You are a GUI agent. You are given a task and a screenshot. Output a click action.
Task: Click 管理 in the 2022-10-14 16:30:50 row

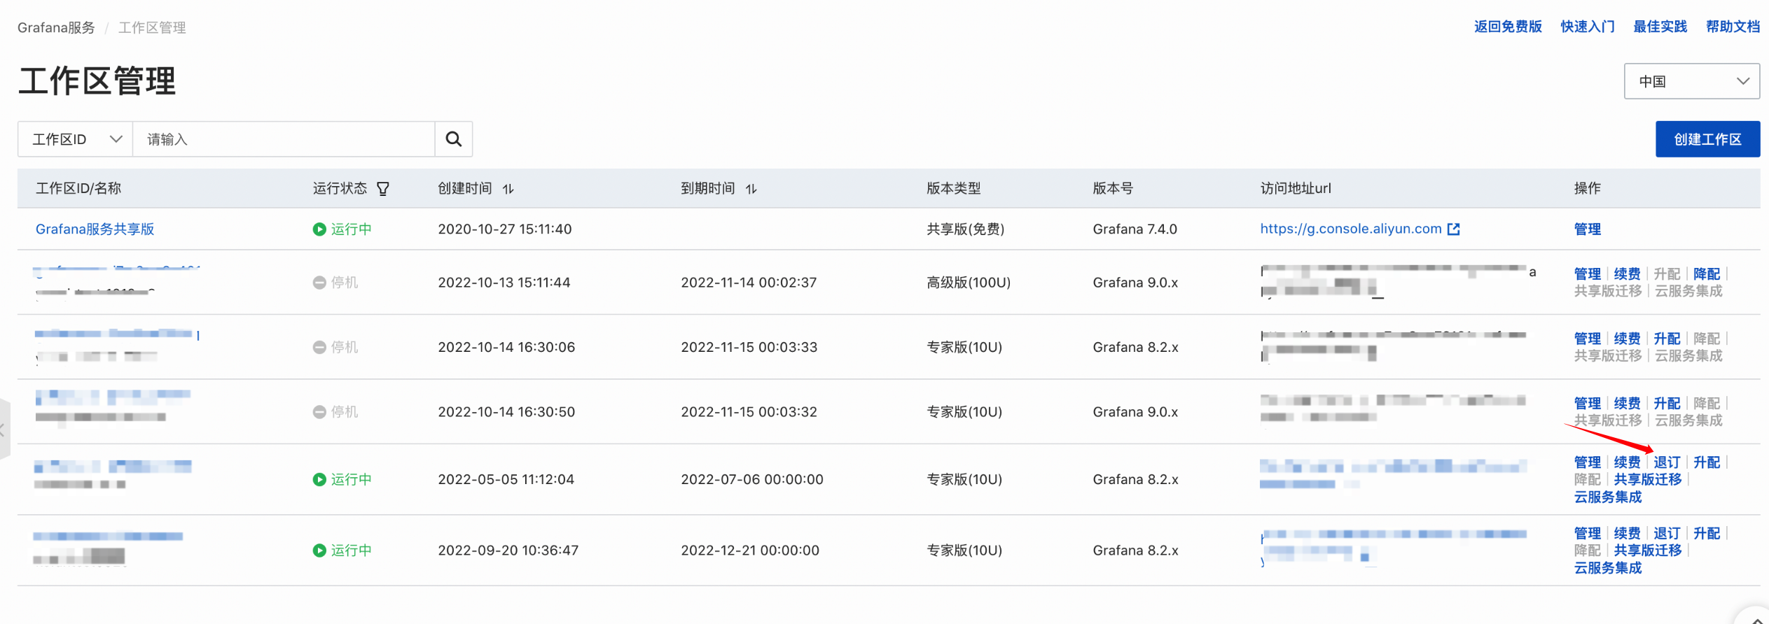(x=1588, y=404)
